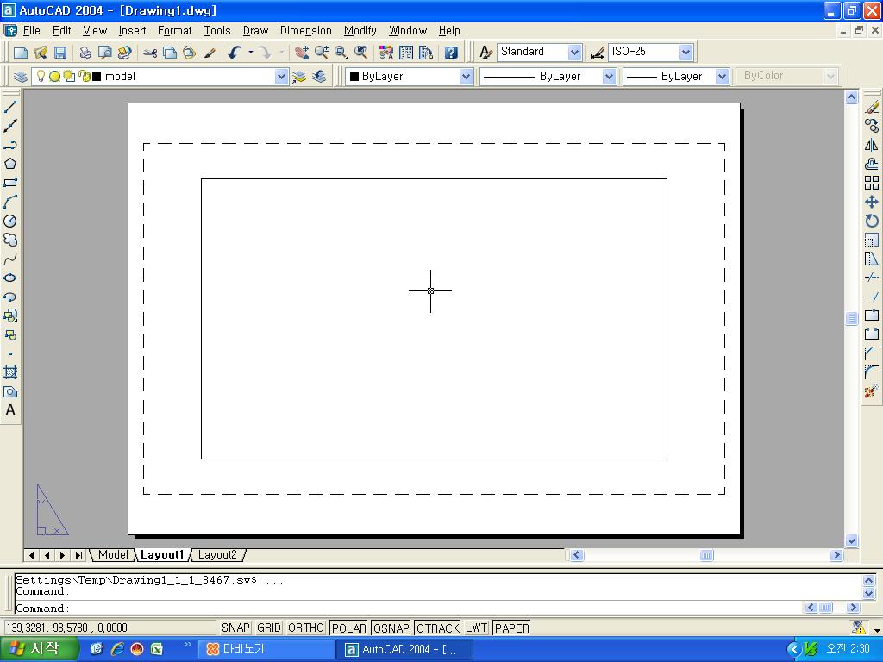Toggle ORTHO mode in status bar
This screenshot has height=662, width=883.
click(306, 628)
